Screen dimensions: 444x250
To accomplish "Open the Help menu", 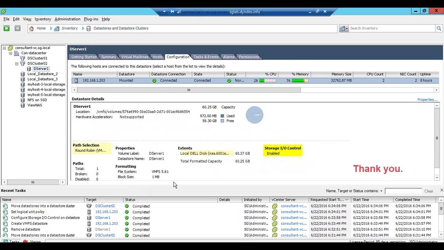I will point(106,19).
